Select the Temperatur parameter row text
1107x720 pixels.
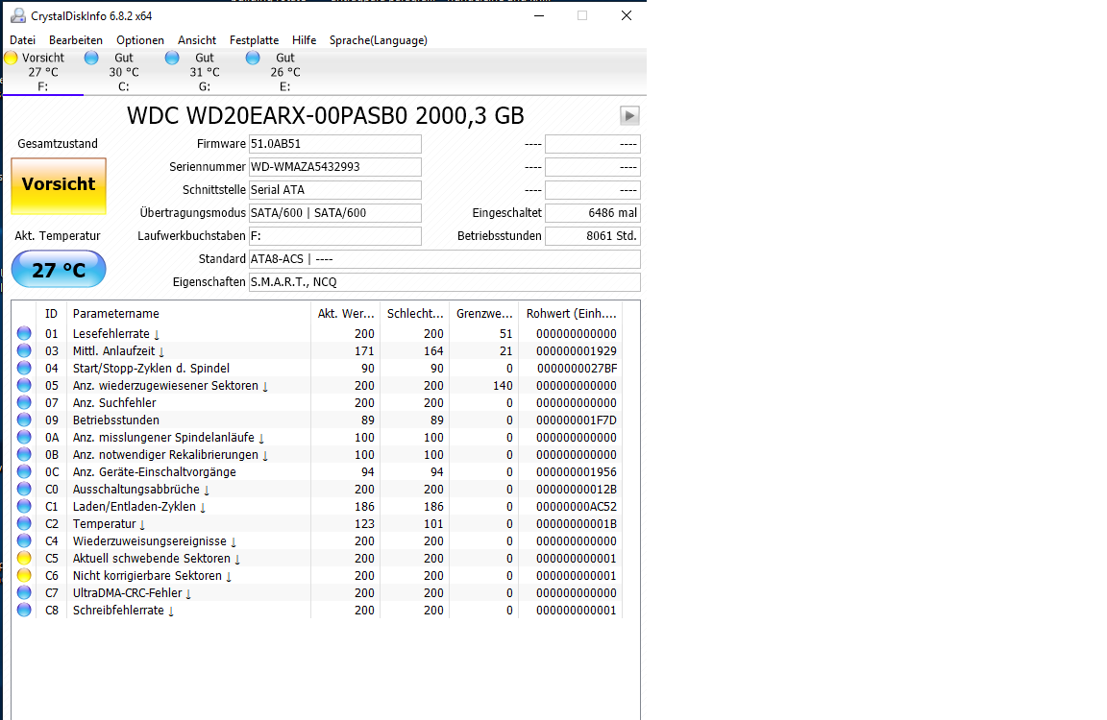[104, 524]
